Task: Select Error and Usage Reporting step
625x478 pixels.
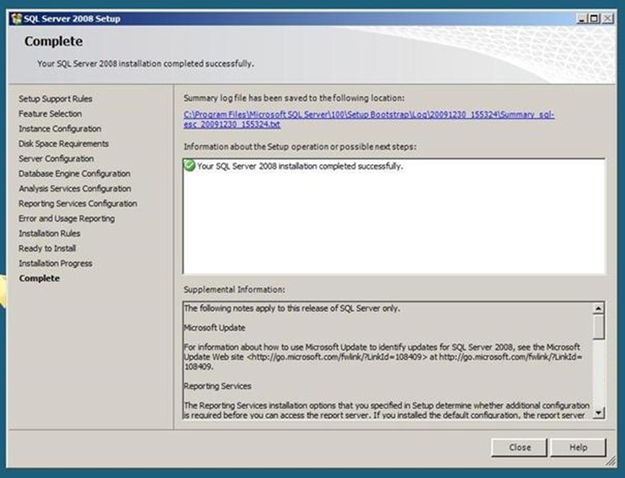Action: (67, 218)
